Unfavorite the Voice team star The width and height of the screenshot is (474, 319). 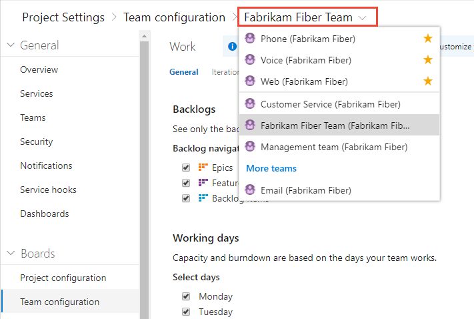[428, 60]
